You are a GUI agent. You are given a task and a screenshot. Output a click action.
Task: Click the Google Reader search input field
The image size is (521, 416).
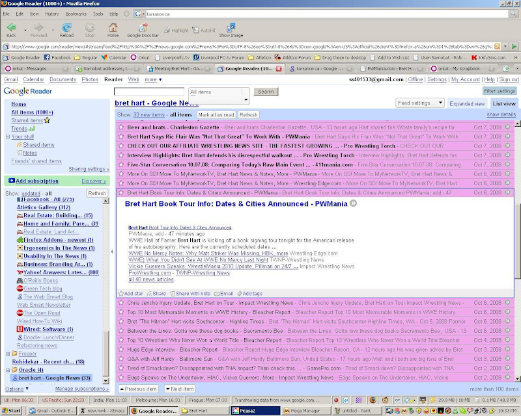[x=149, y=92]
